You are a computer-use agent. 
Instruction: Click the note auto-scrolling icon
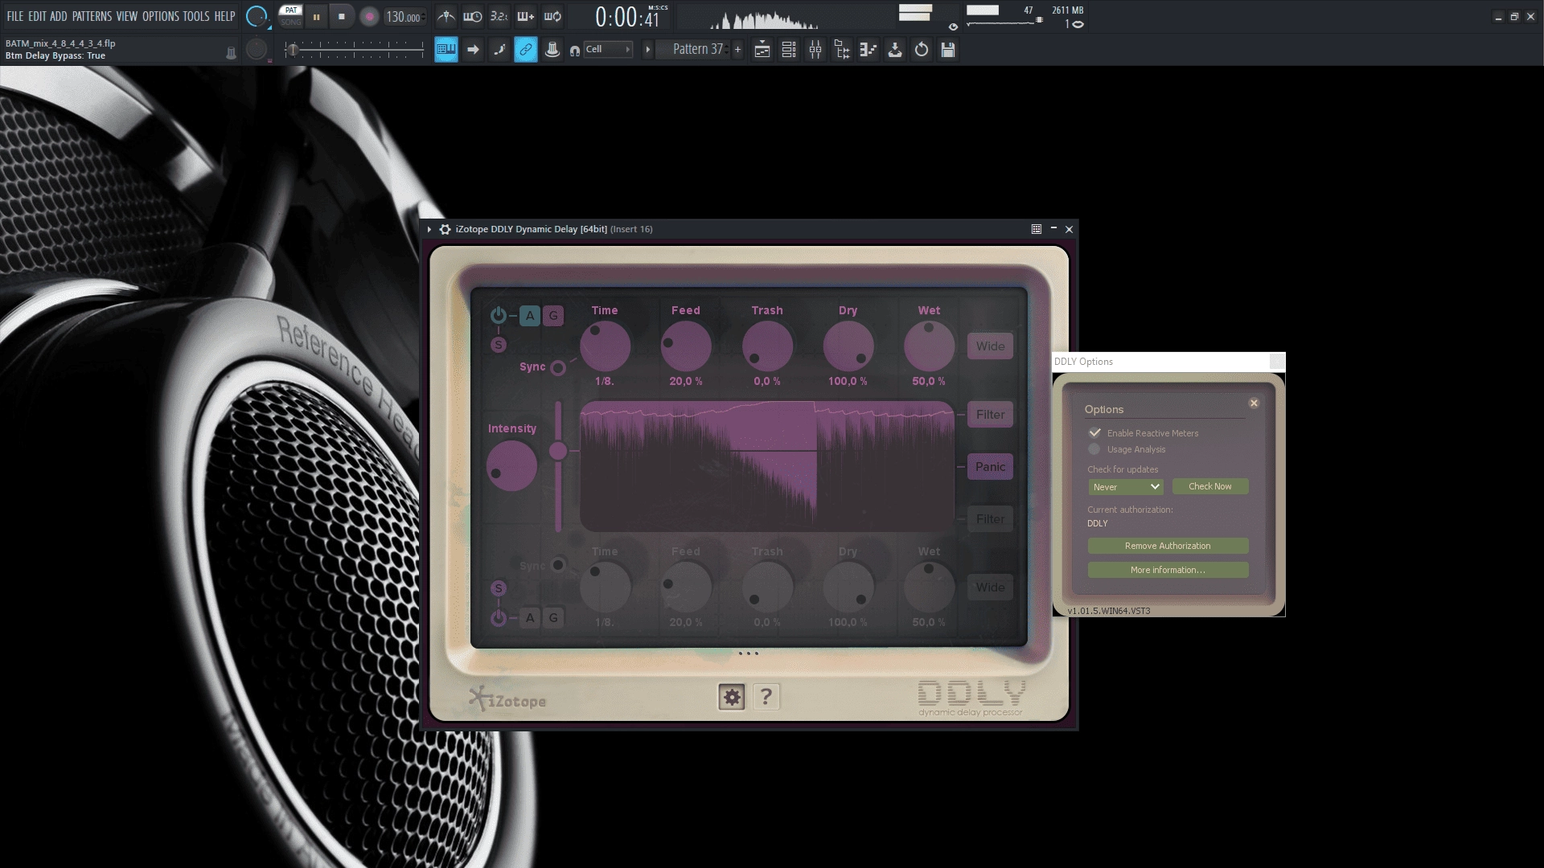(x=499, y=50)
